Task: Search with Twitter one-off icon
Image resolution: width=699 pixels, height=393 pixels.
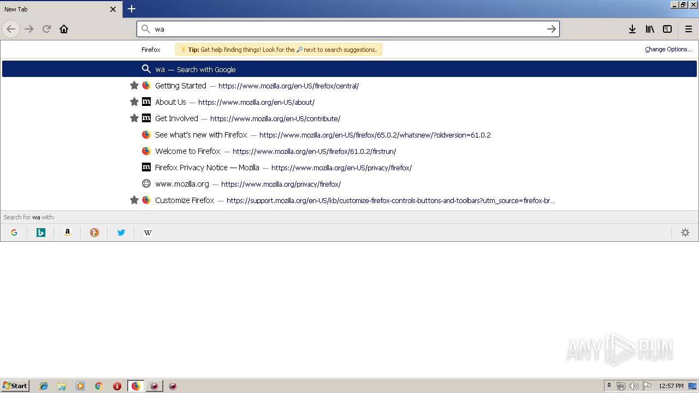Action: [121, 233]
